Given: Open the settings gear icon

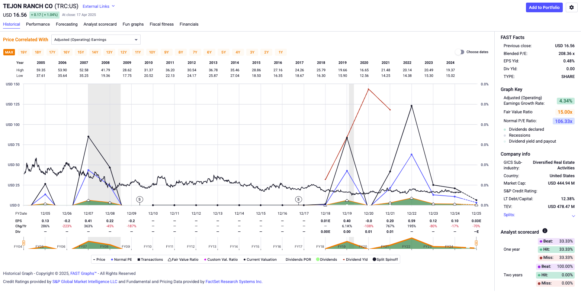Looking at the screenshot, I should 571,7.
